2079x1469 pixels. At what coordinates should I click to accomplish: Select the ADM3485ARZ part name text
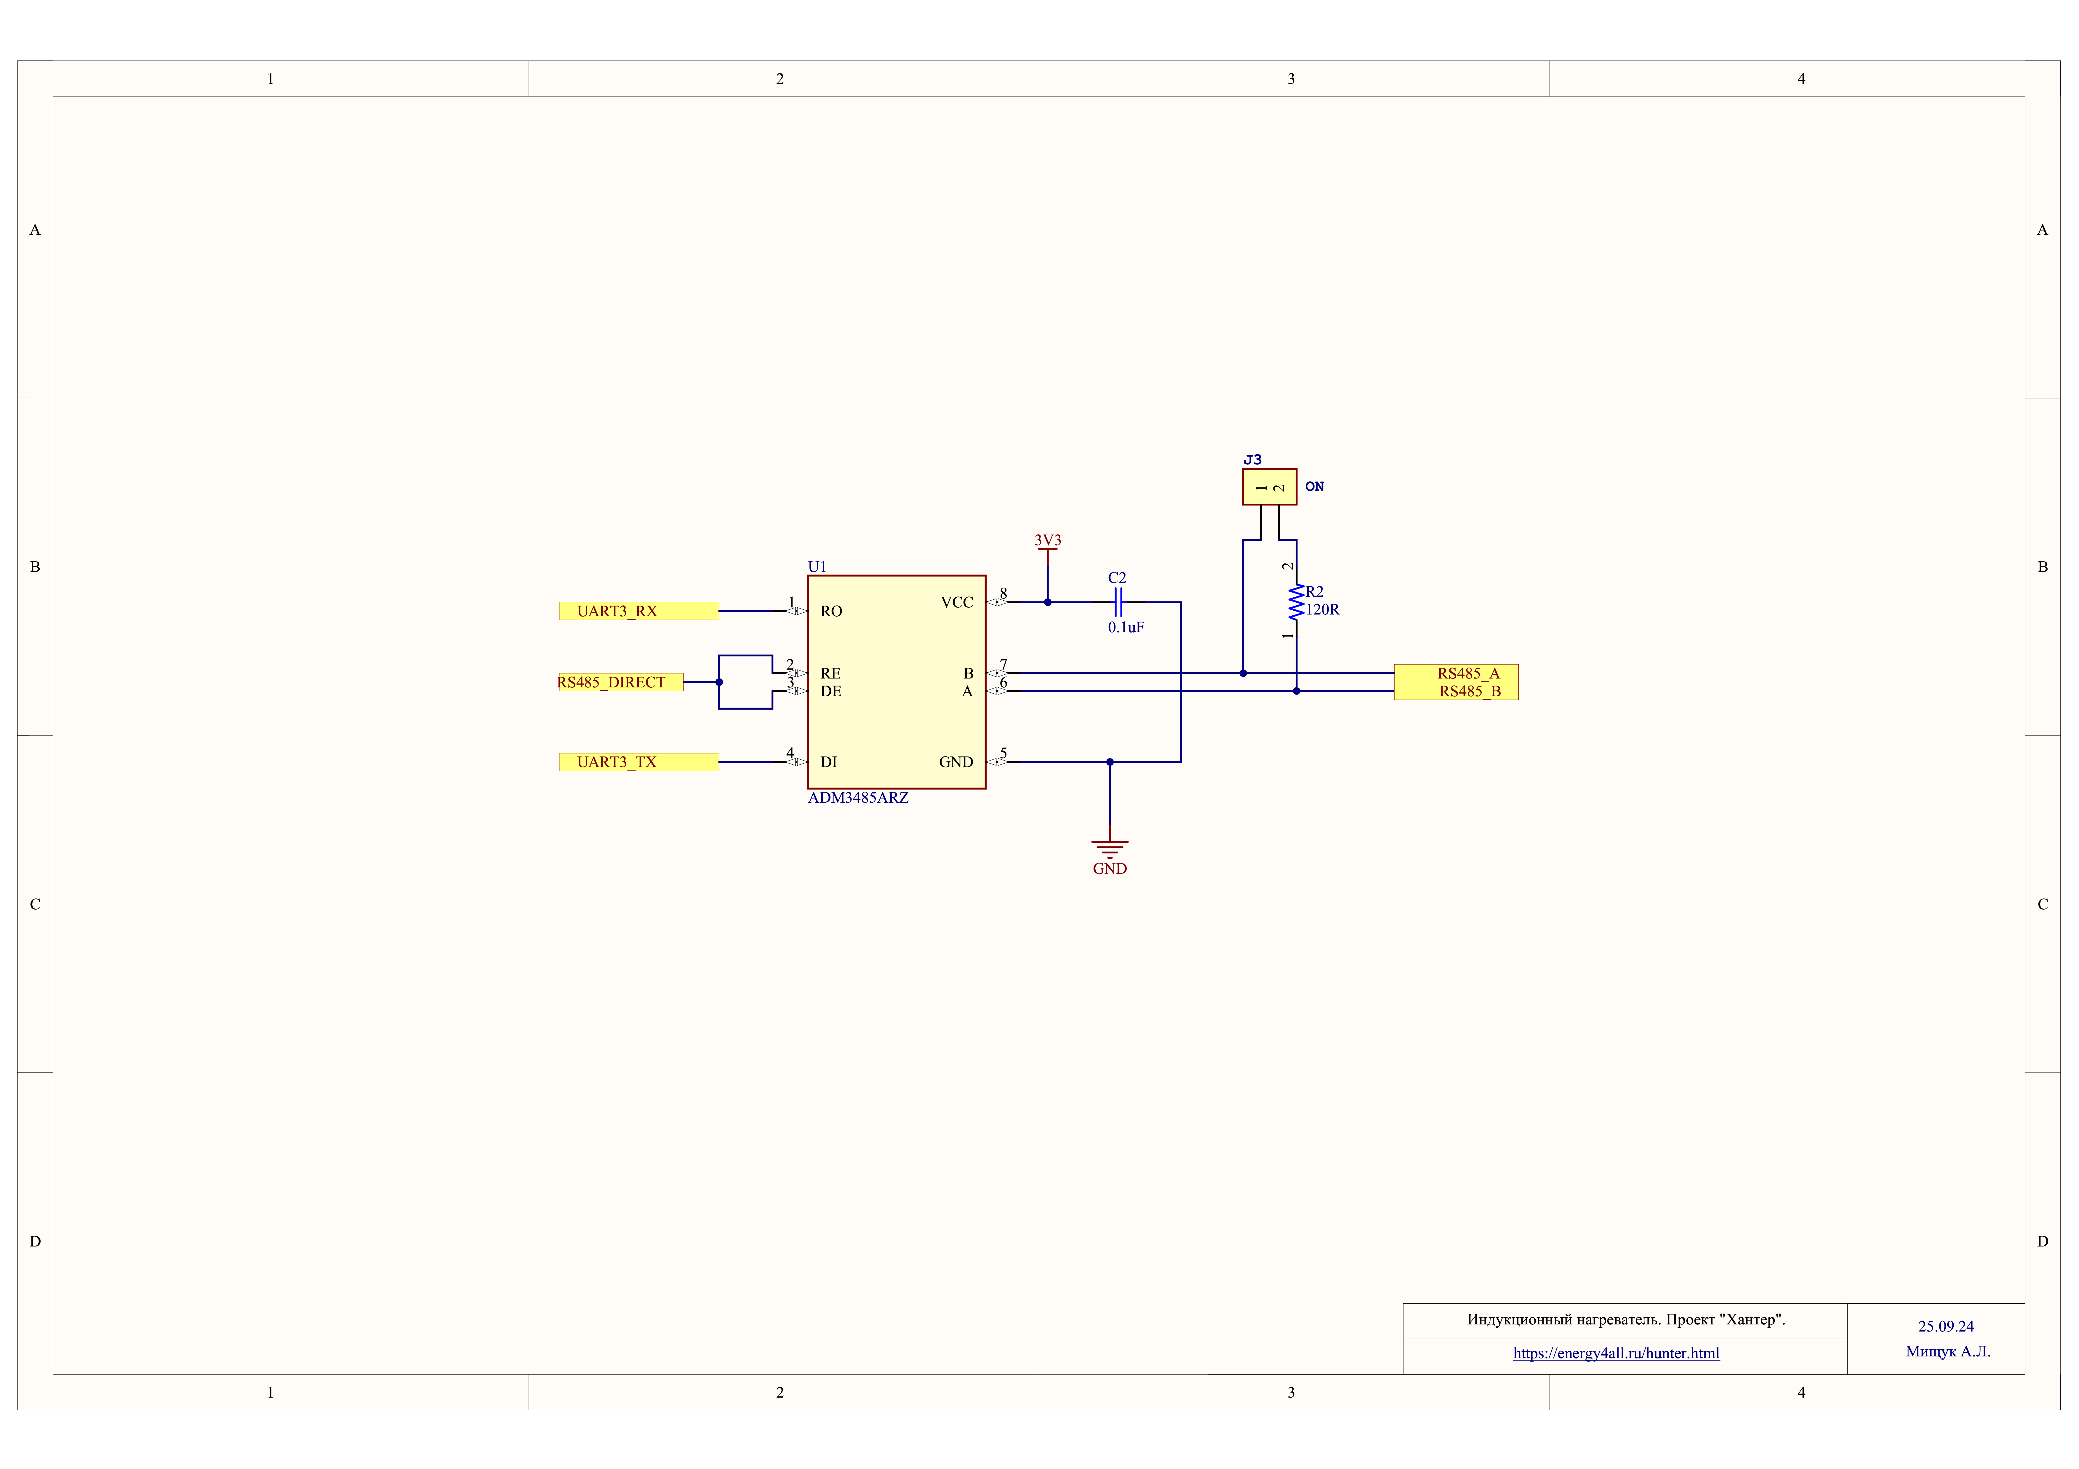click(x=858, y=798)
